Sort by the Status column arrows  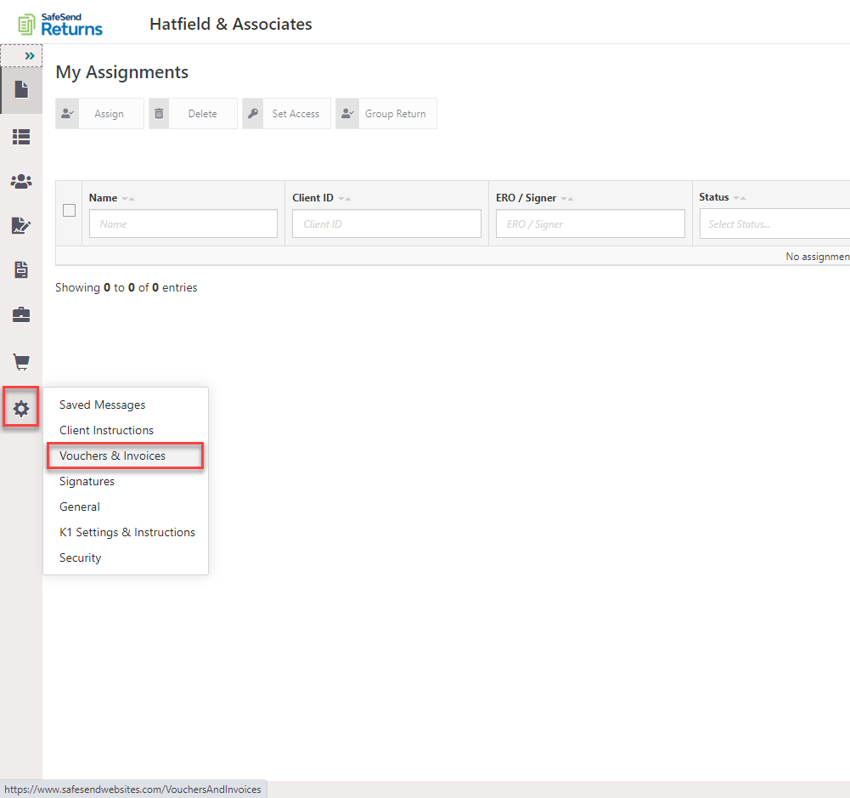740,198
